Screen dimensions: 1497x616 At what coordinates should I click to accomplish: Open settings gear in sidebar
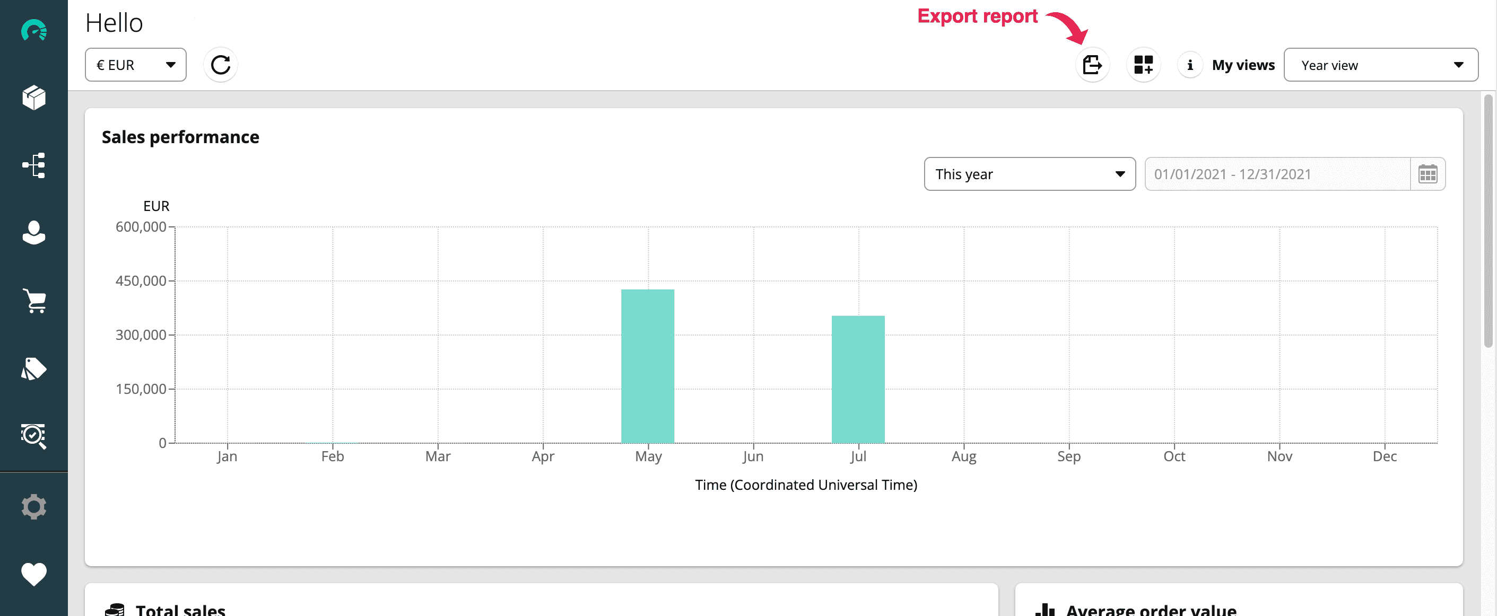pyautogui.click(x=34, y=507)
